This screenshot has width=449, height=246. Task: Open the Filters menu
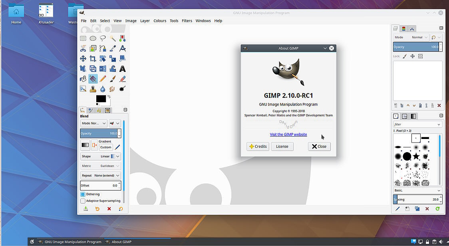pos(187,21)
